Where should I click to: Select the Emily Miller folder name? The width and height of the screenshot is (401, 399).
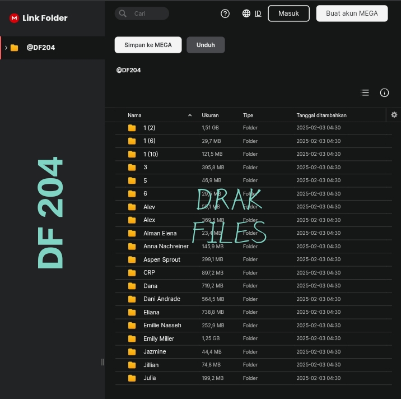coord(158,338)
